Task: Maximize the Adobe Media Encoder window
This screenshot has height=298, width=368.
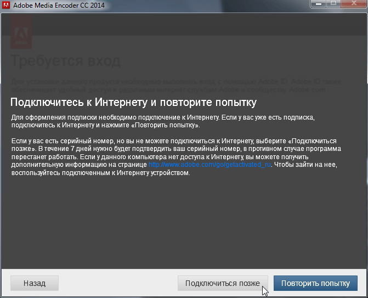Action: [333, 4]
